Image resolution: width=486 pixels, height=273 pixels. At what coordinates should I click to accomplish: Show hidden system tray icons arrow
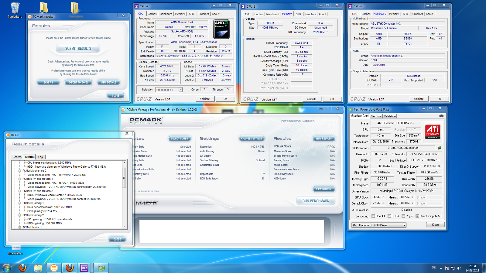coord(441,268)
